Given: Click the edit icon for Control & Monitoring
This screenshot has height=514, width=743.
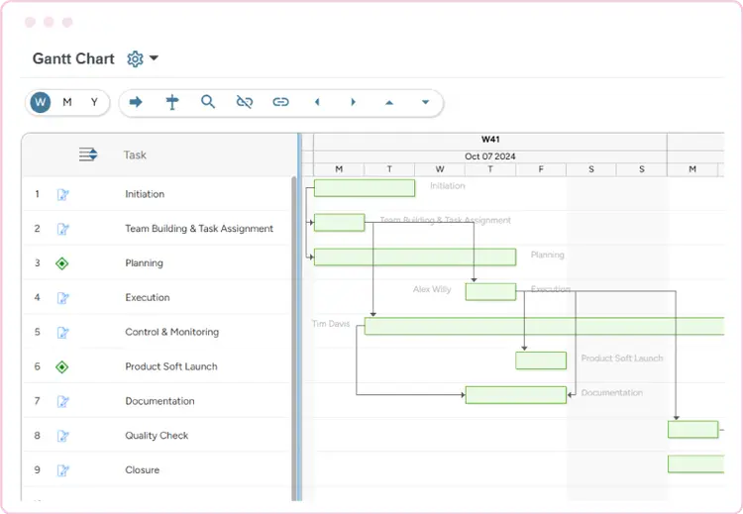Looking at the screenshot, I should [62, 333].
